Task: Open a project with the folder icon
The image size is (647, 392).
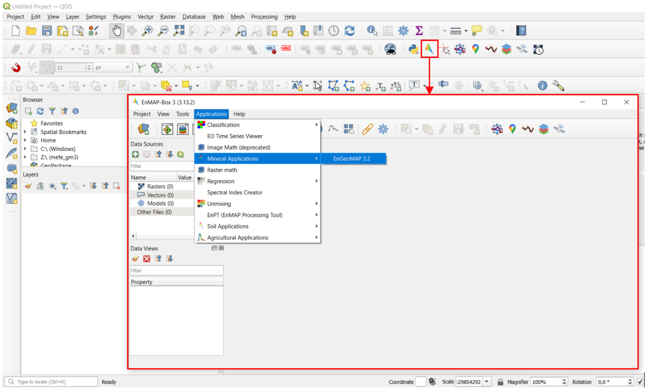Action: 31,31
